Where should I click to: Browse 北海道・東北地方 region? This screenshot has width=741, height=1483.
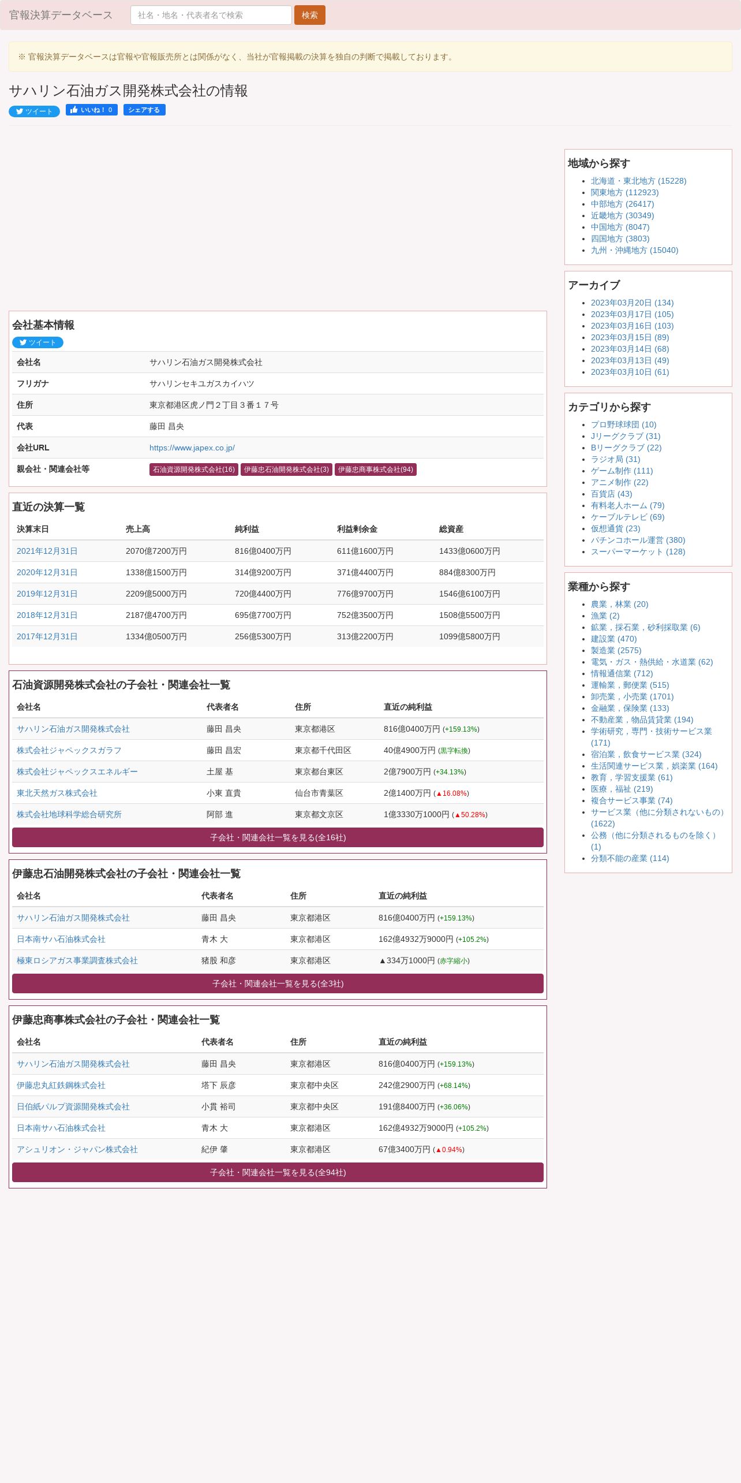click(x=638, y=181)
